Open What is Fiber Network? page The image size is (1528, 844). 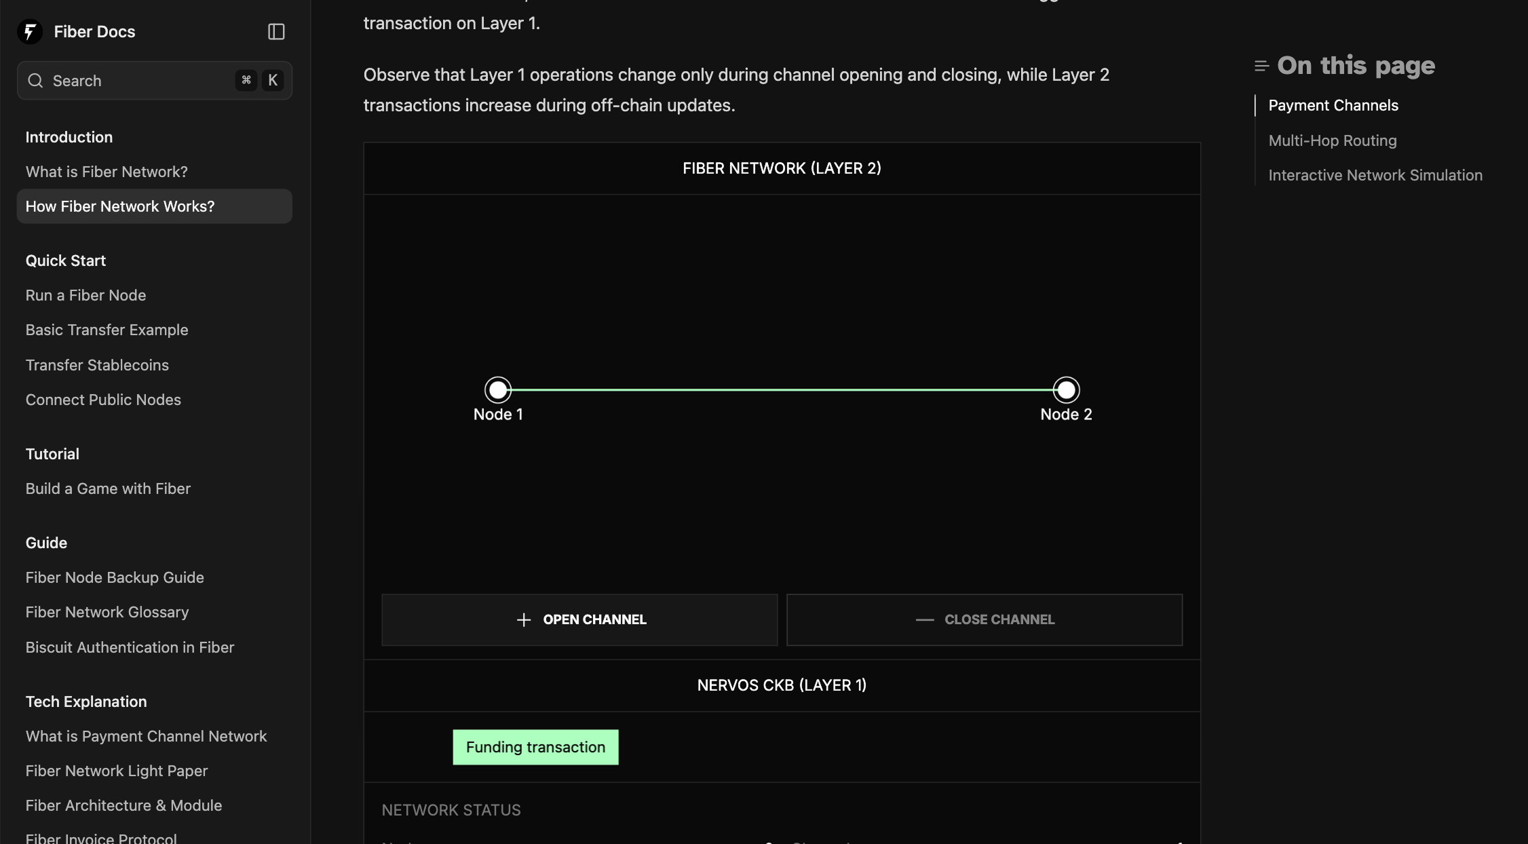click(x=107, y=172)
